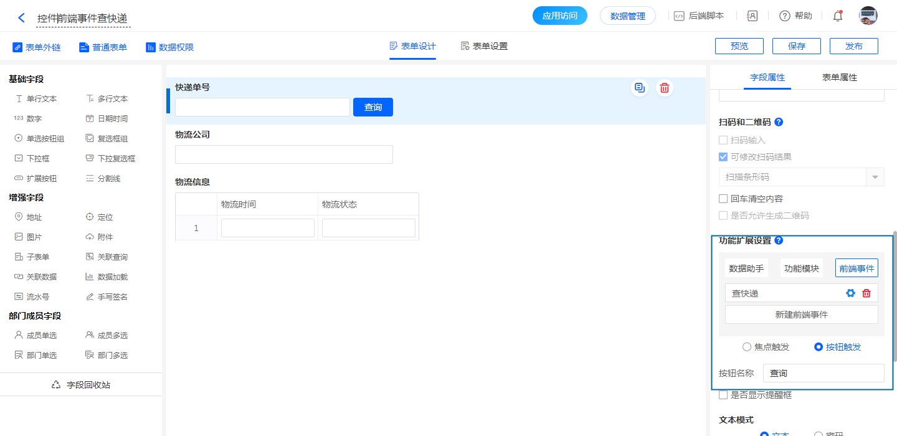
Task: Delete the 查快递 front-end event
Action: (x=866, y=293)
